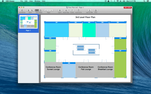The height and width of the screenshot is (94, 151).
Task: Open the Shape Data panel
Action: [66, 11]
